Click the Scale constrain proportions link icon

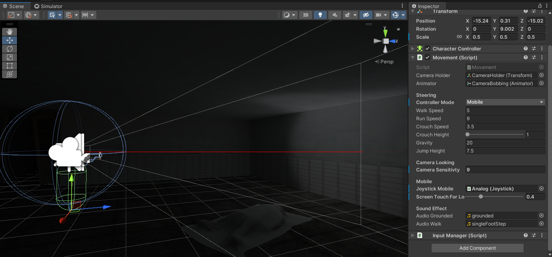(x=459, y=37)
